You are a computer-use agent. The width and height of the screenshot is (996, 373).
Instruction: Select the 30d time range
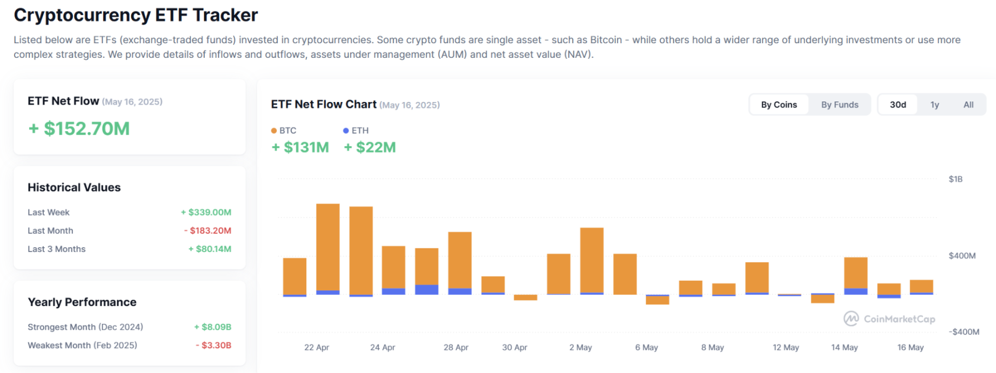(x=898, y=105)
